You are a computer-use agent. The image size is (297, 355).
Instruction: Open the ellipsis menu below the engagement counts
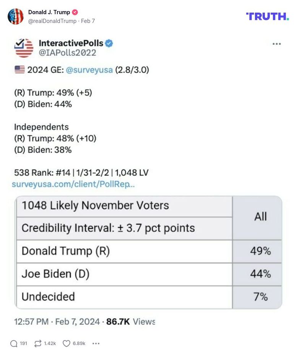pos(96,344)
